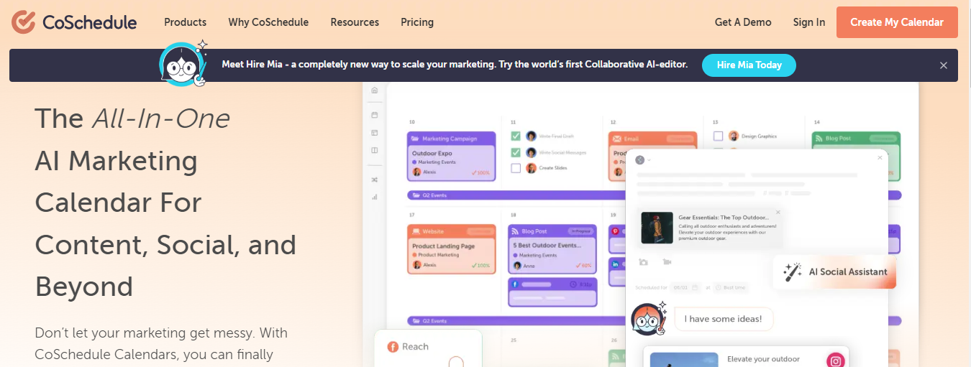971x367 pixels.
Task: Click the home icon in calendar sidebar
Action: point(374,90)
